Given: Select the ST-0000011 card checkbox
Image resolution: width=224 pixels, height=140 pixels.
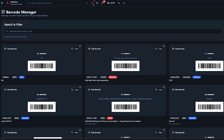Looking at the screenshot, I should click(x=164, y=130).
